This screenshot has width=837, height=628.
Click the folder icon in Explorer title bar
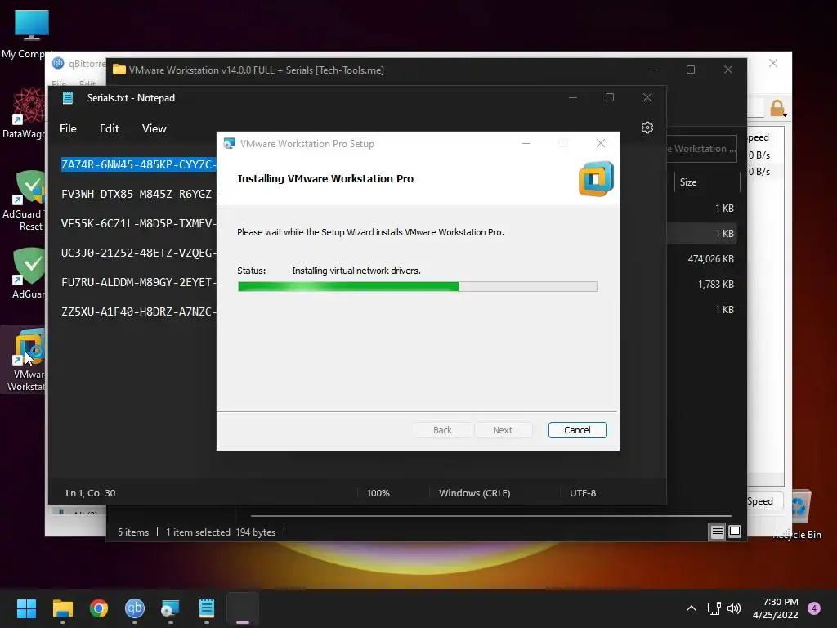[x=119, y=70]
